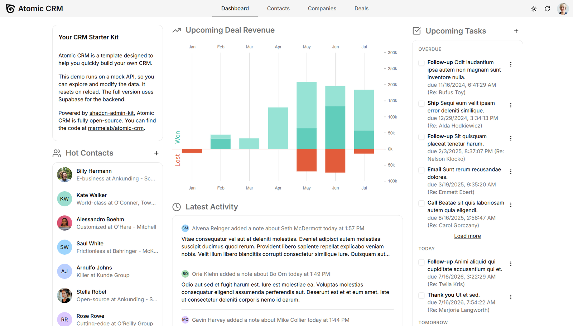Click Arnulfo Johns' AJ avatar

coord(64,271)
